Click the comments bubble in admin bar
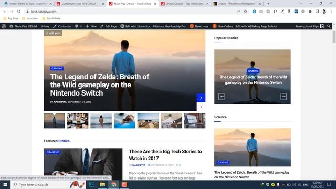Screen dimensions: 336x189 pos(77,26)
